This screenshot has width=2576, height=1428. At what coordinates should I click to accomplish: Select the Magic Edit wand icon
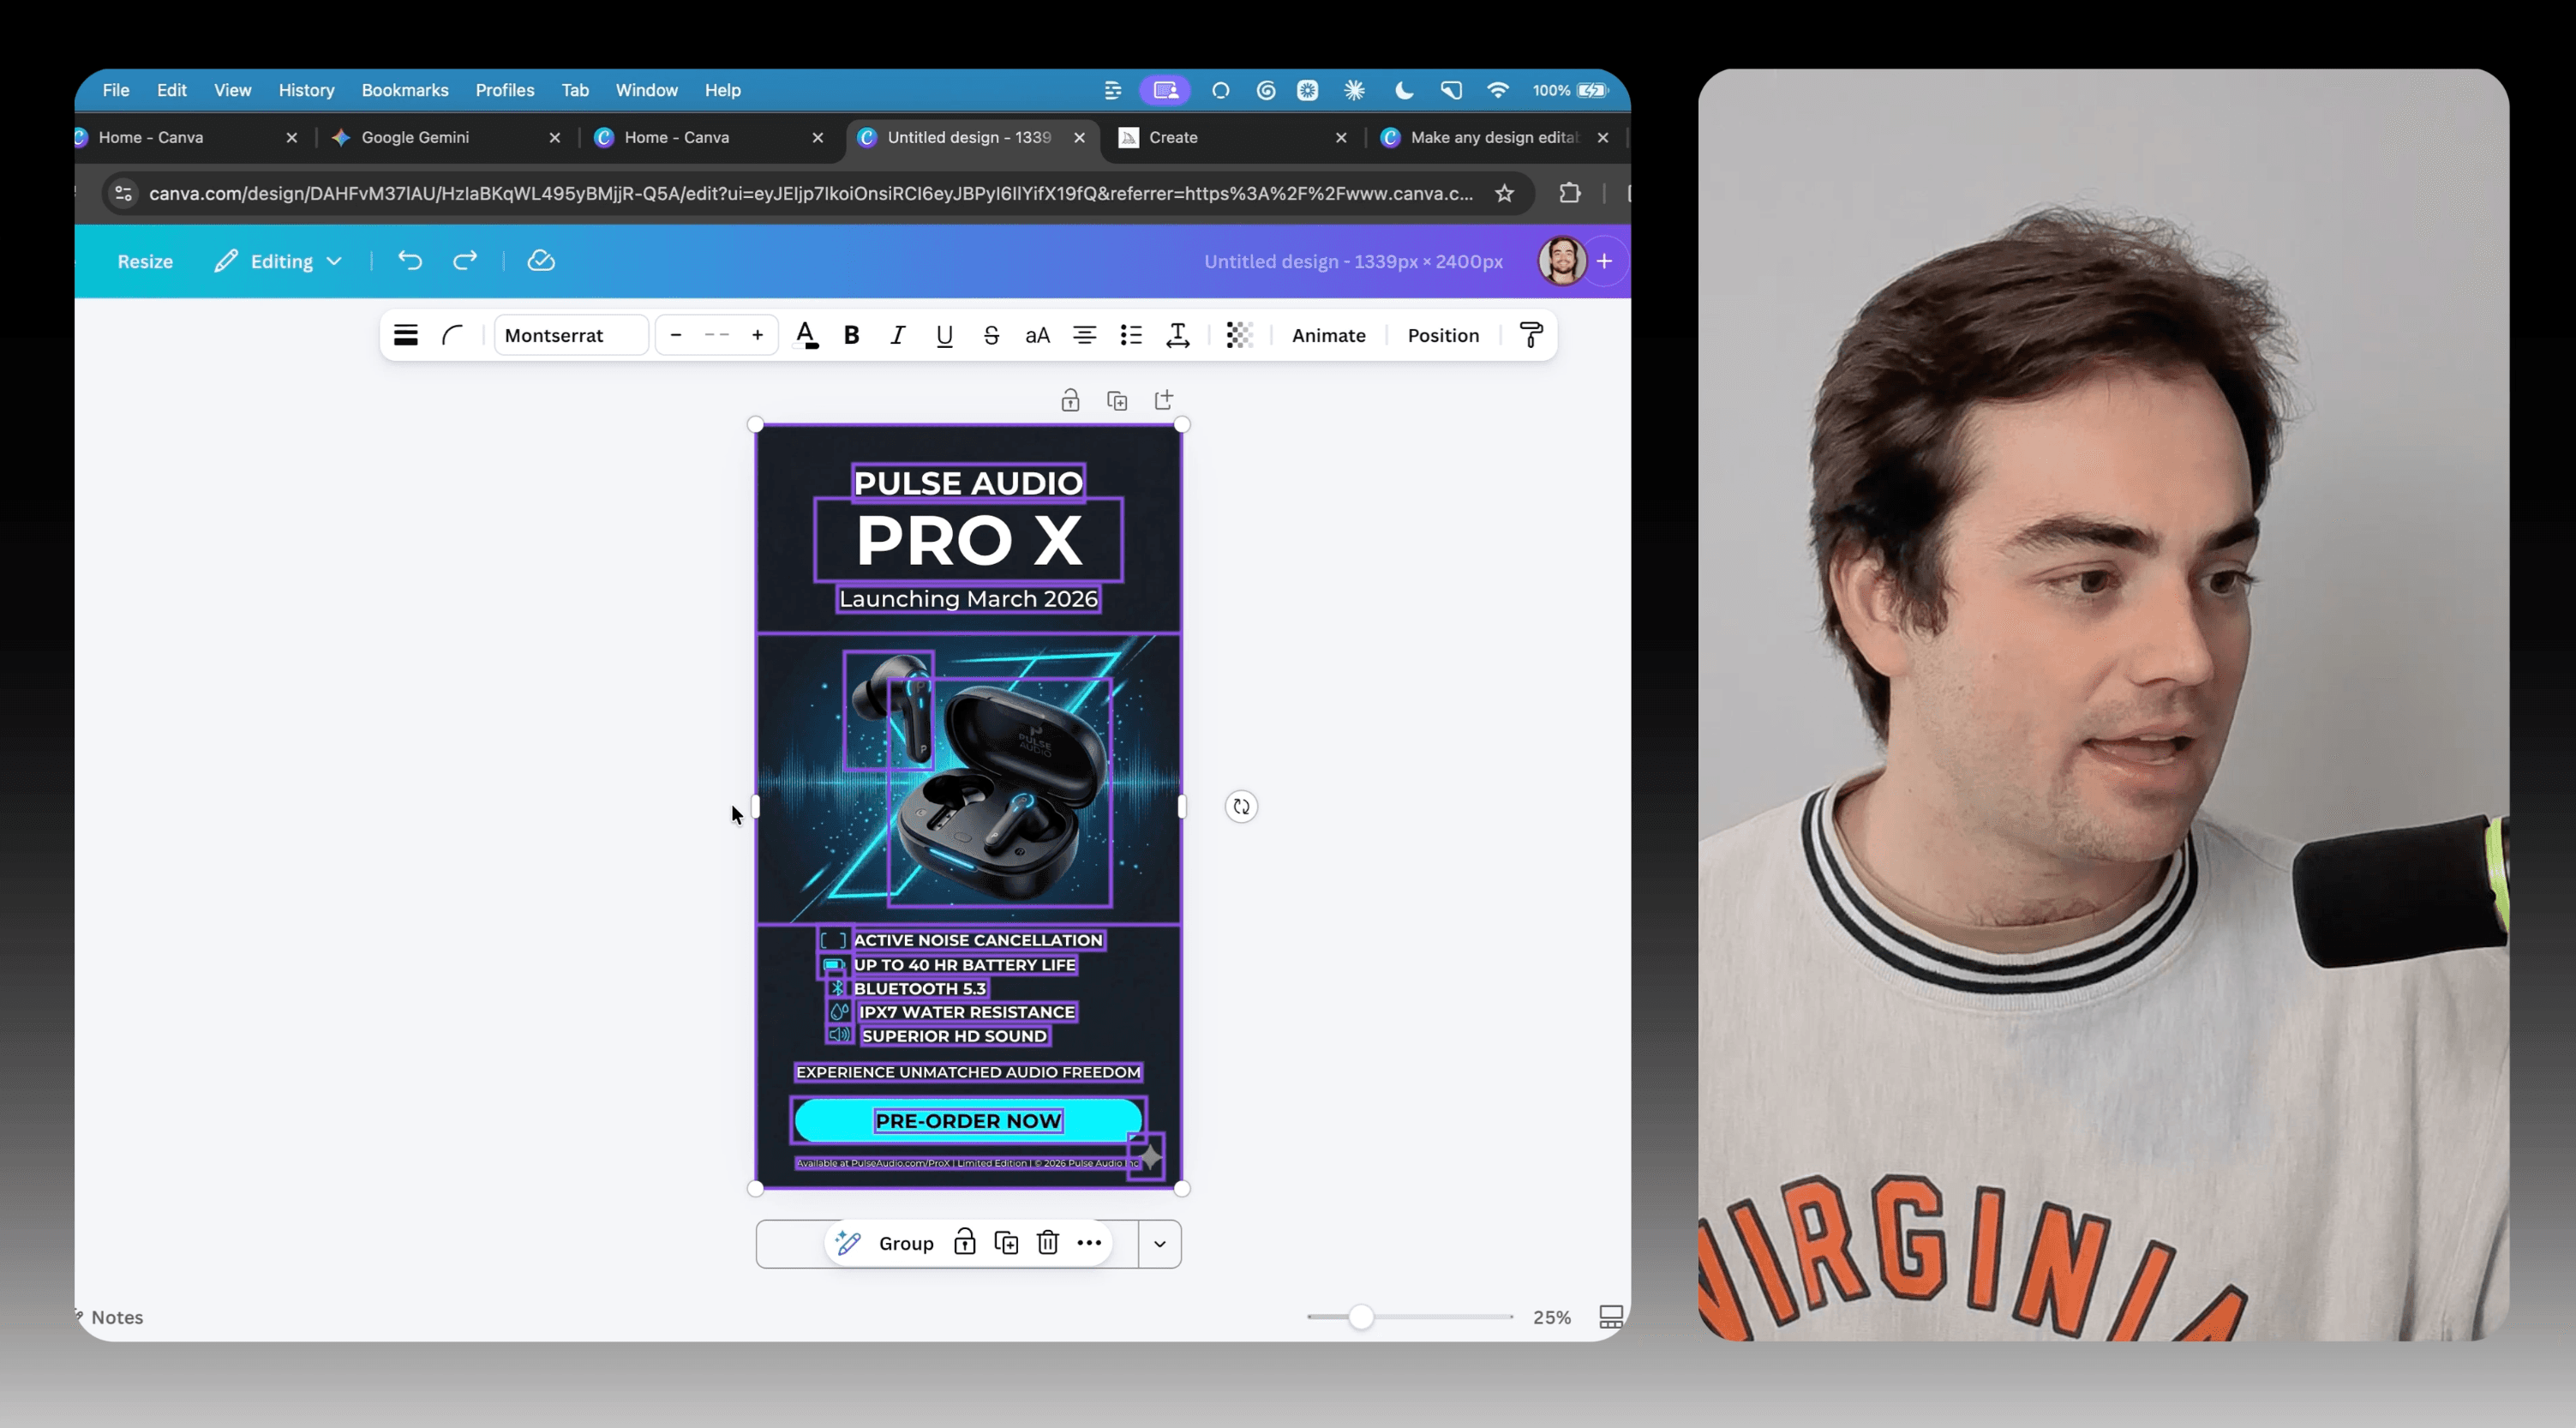tap(847, 1243)
